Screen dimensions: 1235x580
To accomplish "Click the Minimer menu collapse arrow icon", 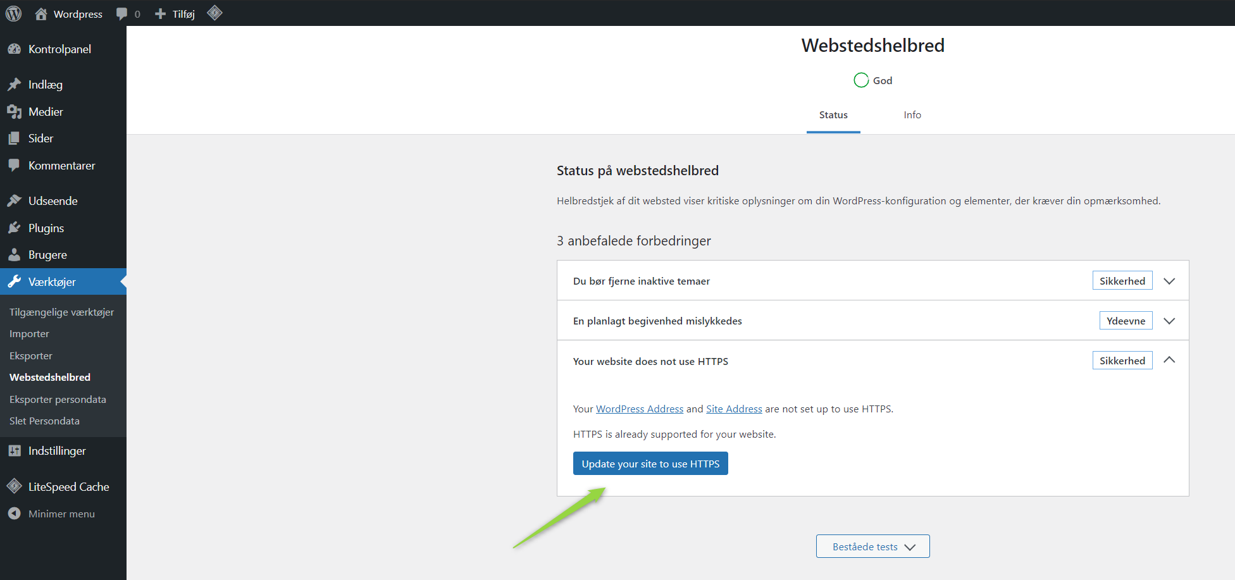I will pyautogui.click(x=14, y=514).
